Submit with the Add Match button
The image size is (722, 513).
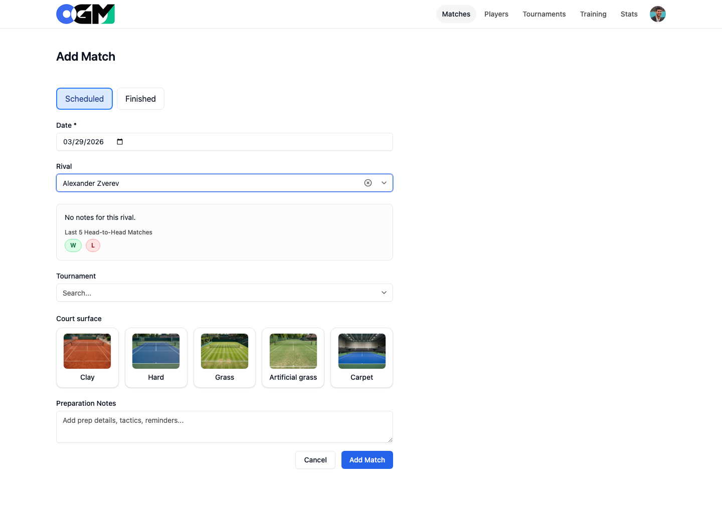367,460
